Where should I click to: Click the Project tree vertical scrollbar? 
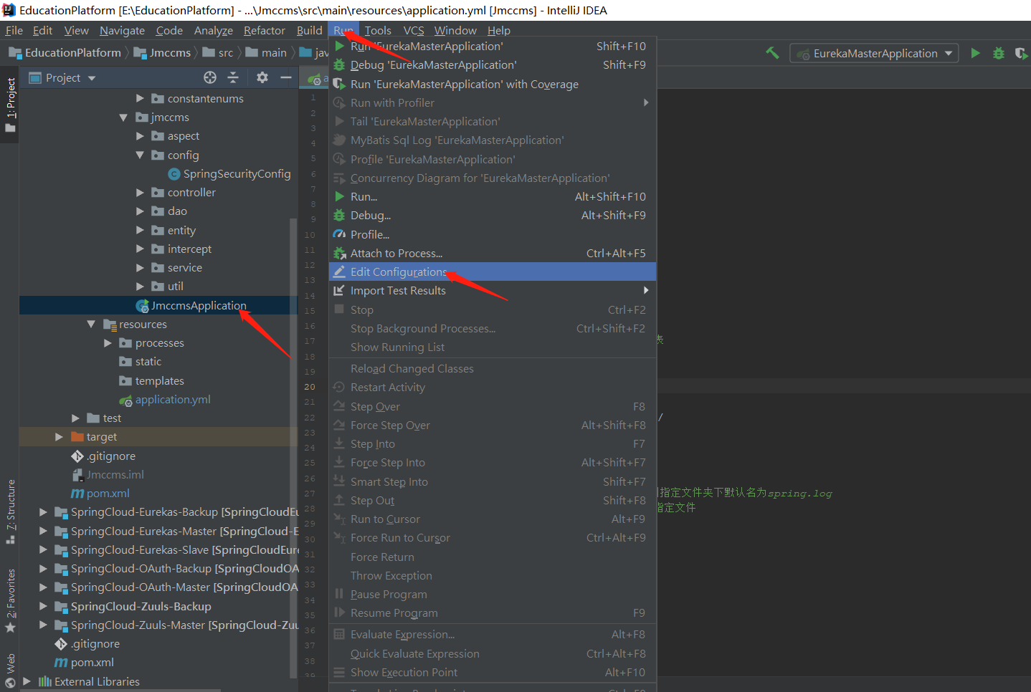(293, 448)
